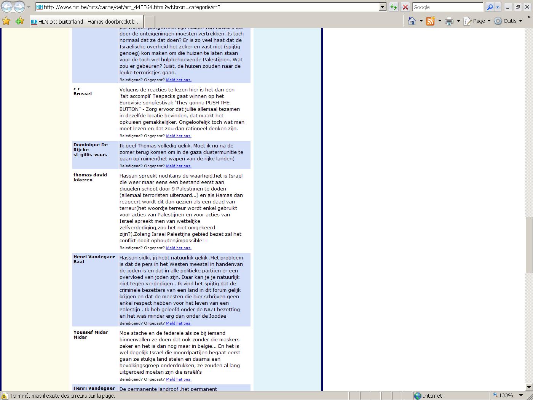Open the Page menu
The width and height of the screenshot is (533, 400).
[477, 21]
